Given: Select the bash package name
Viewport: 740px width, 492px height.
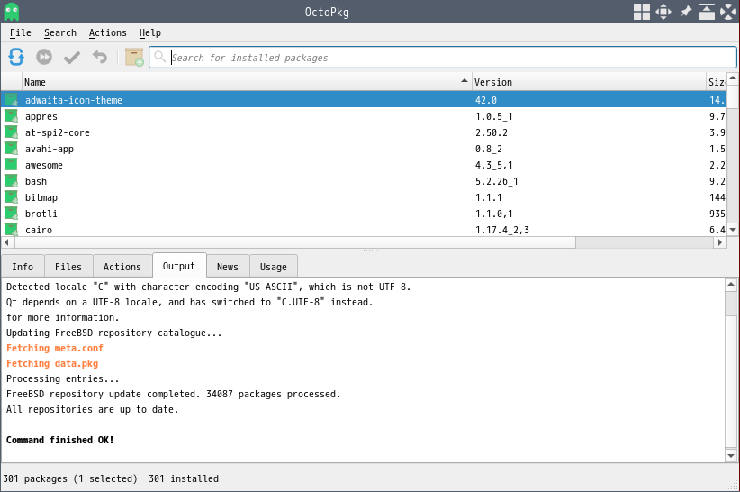Looking at the screenshot, I should (36, 181).
